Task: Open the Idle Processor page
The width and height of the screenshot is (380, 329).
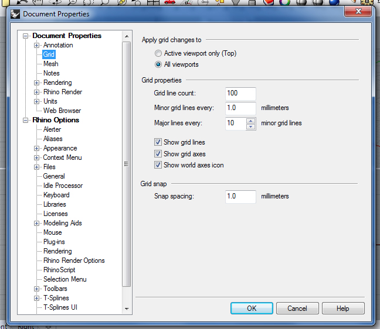Action: coord(63,186)
